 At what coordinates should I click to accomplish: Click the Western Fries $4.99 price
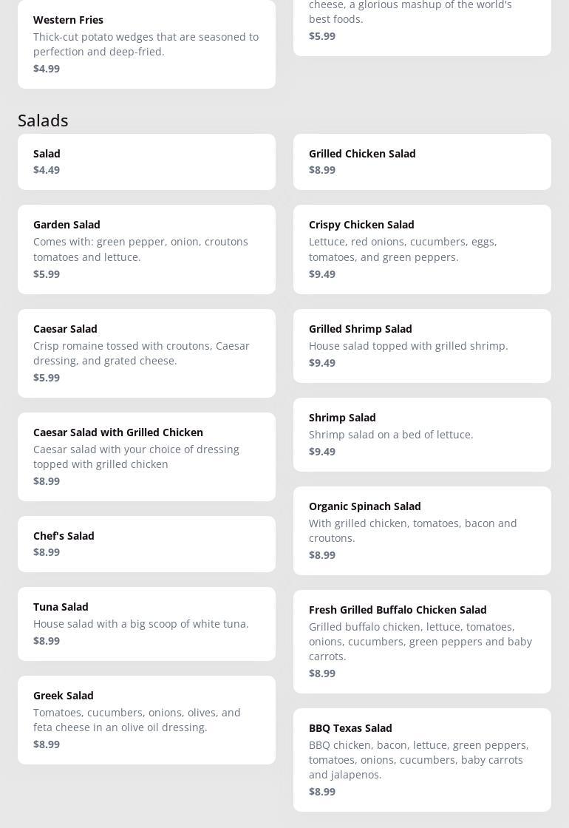47,69
